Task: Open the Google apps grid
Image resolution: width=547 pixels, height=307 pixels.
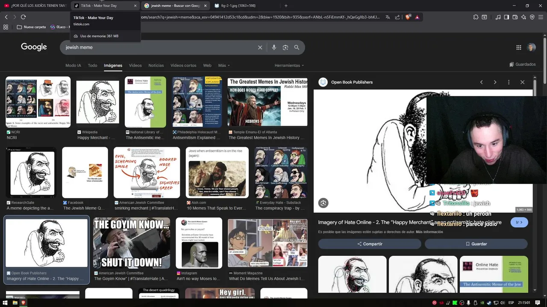Action: coord(519,47)
